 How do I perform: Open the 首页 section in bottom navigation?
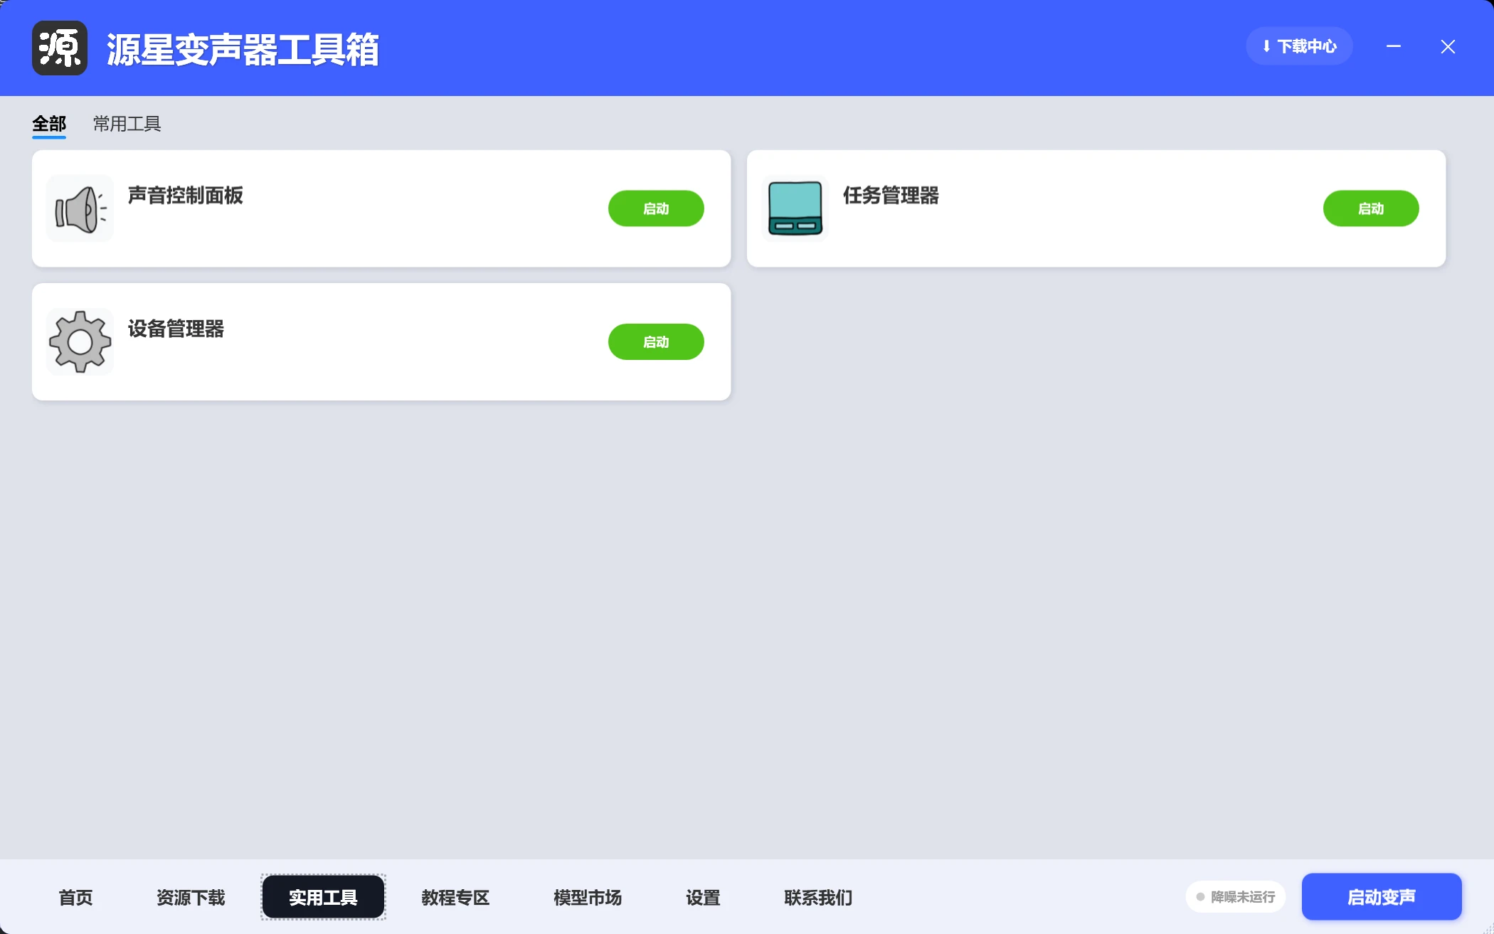click(x=75, y=897)
